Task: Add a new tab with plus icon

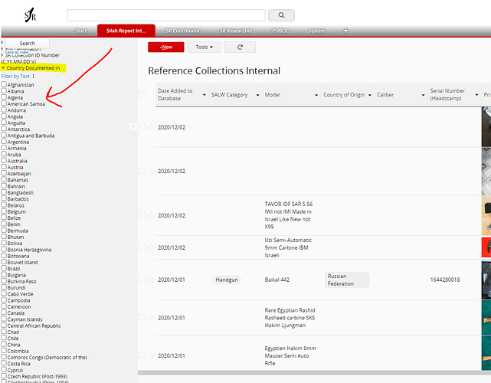Action: [345, 31]
